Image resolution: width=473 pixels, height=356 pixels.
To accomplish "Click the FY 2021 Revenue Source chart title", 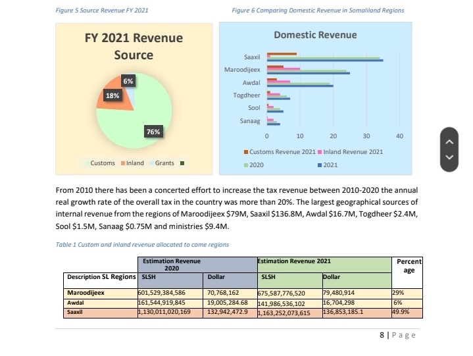I will (134, 46).
